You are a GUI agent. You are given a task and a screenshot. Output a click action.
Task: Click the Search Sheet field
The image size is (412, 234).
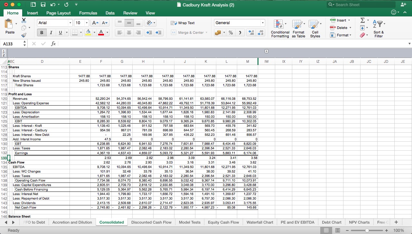(x=361, y=5)
